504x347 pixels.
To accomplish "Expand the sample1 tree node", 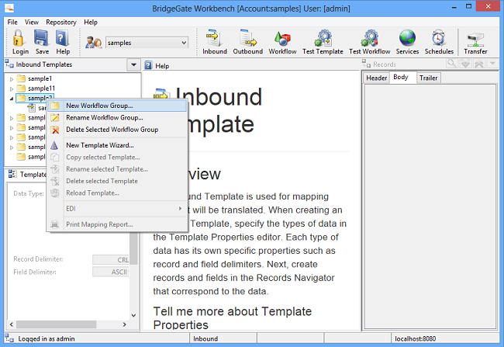I will click(12, 79).
